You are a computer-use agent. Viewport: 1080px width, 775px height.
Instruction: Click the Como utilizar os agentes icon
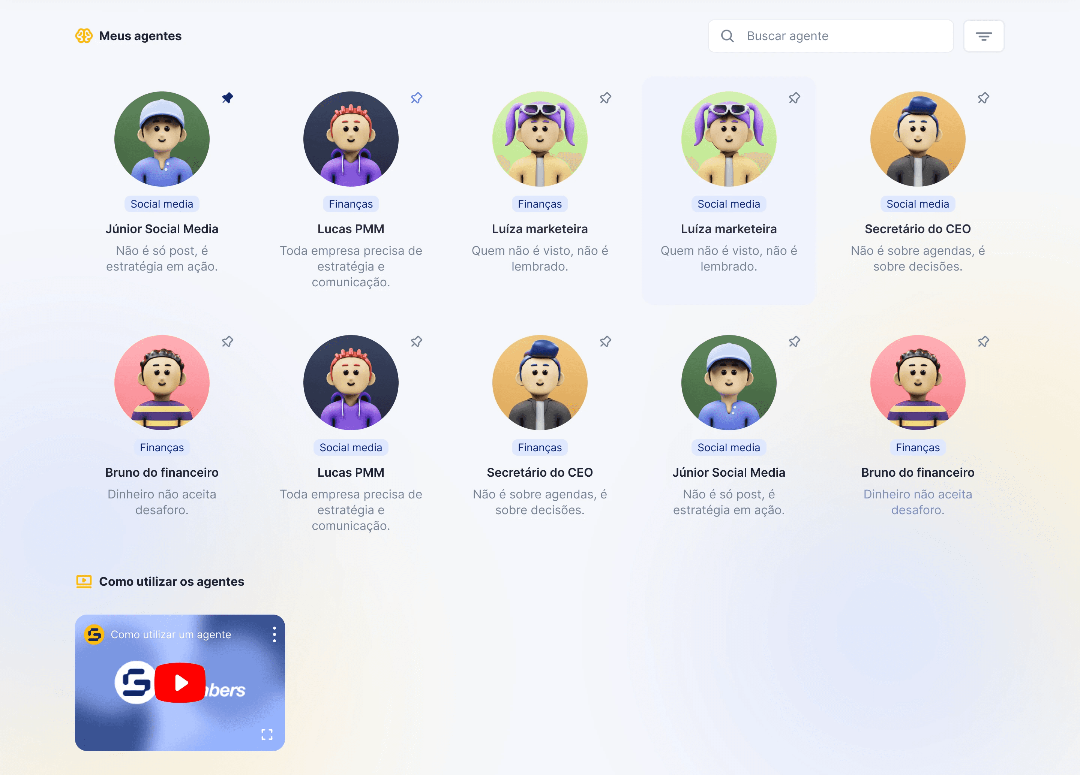84,581
